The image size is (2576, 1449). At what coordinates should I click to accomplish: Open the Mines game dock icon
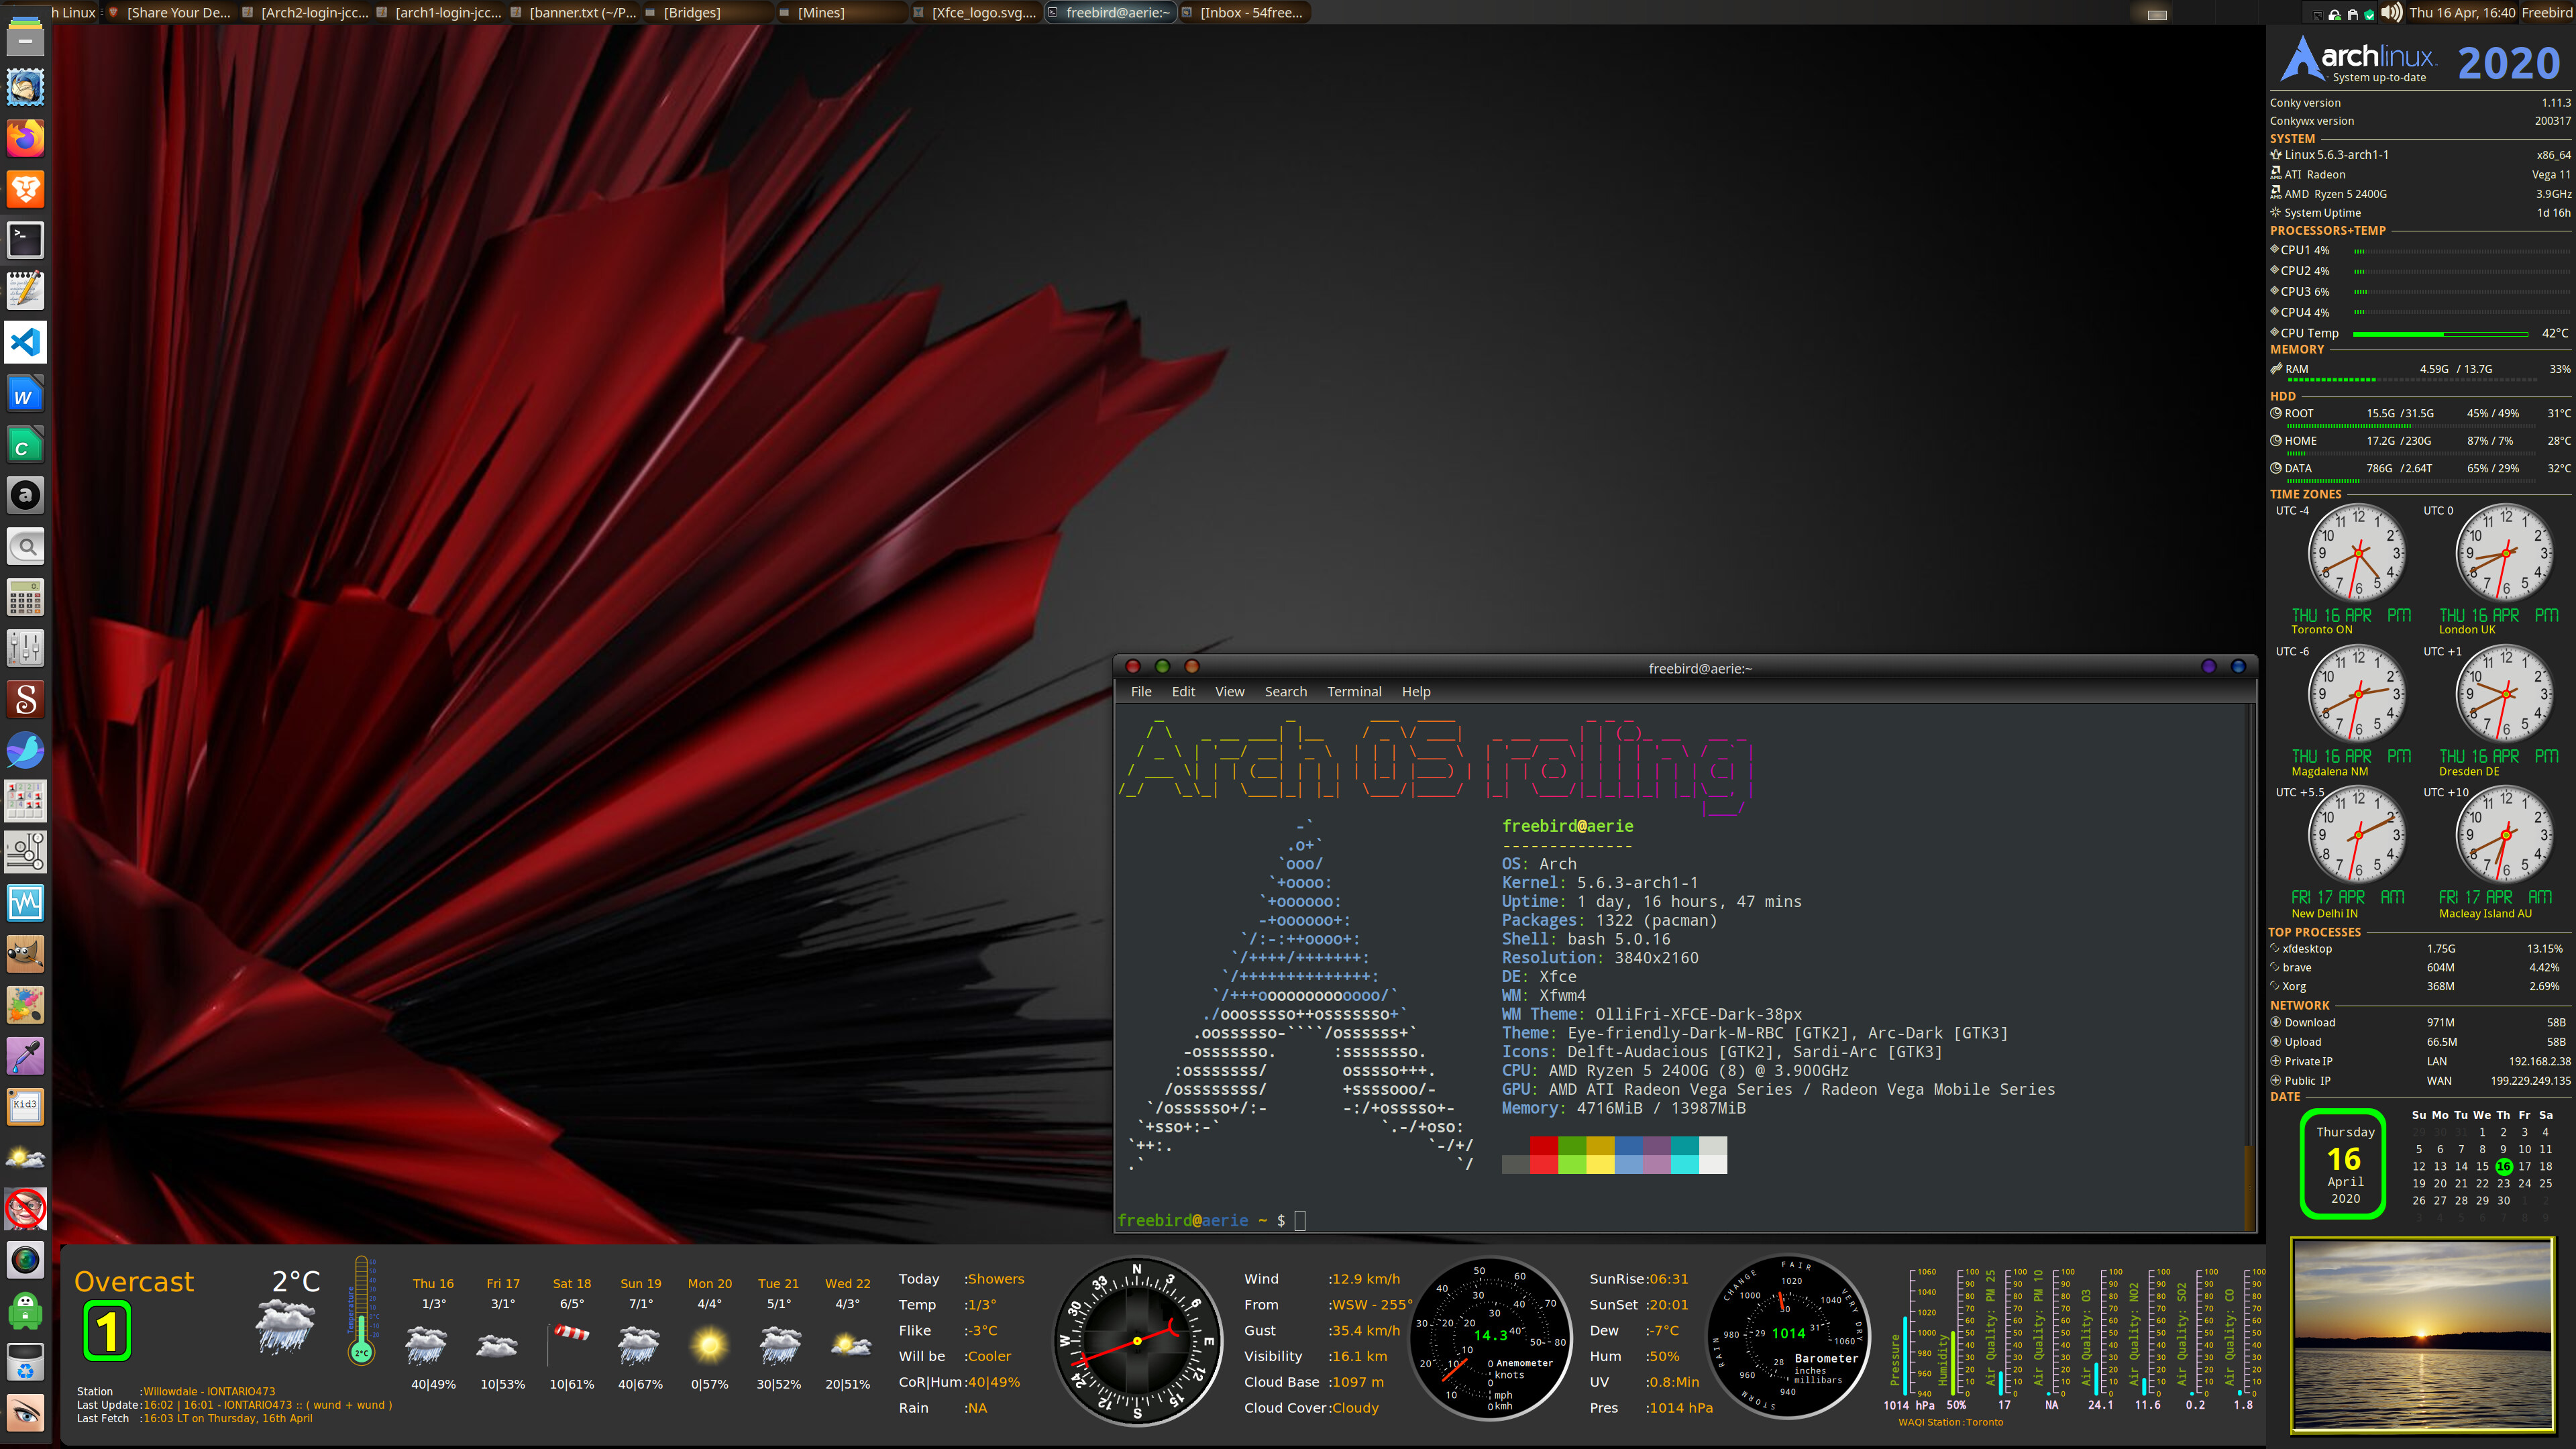pos(25,801)
